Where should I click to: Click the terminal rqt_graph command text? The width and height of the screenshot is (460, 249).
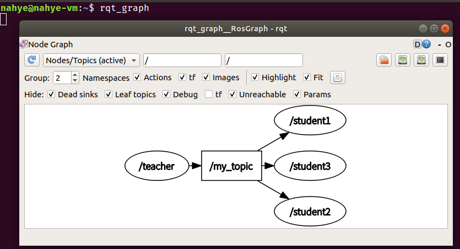(125, 8)
